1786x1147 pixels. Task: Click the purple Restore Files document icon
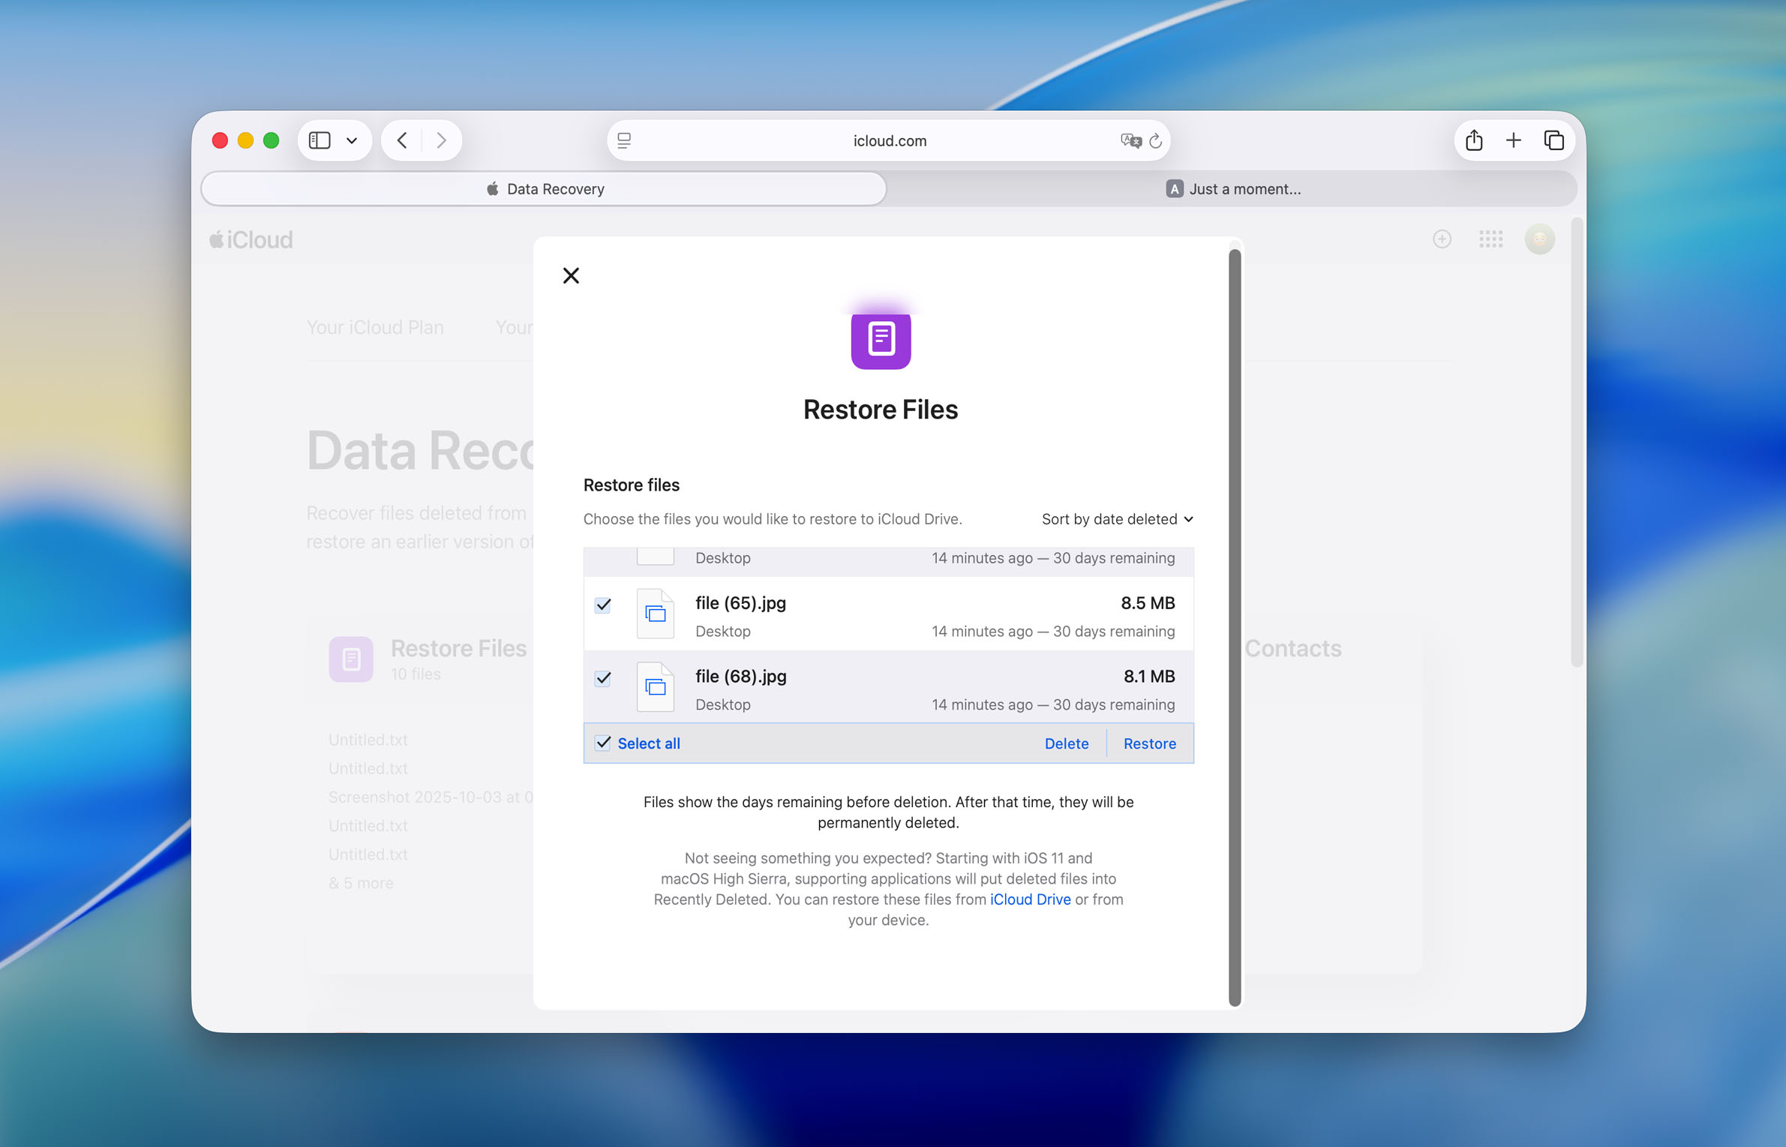click(x=880, y=340)
